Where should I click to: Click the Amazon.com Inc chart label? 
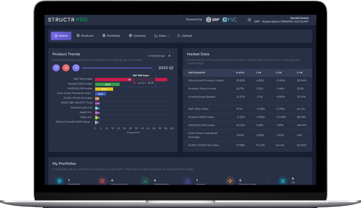click(x=81, y=107)
